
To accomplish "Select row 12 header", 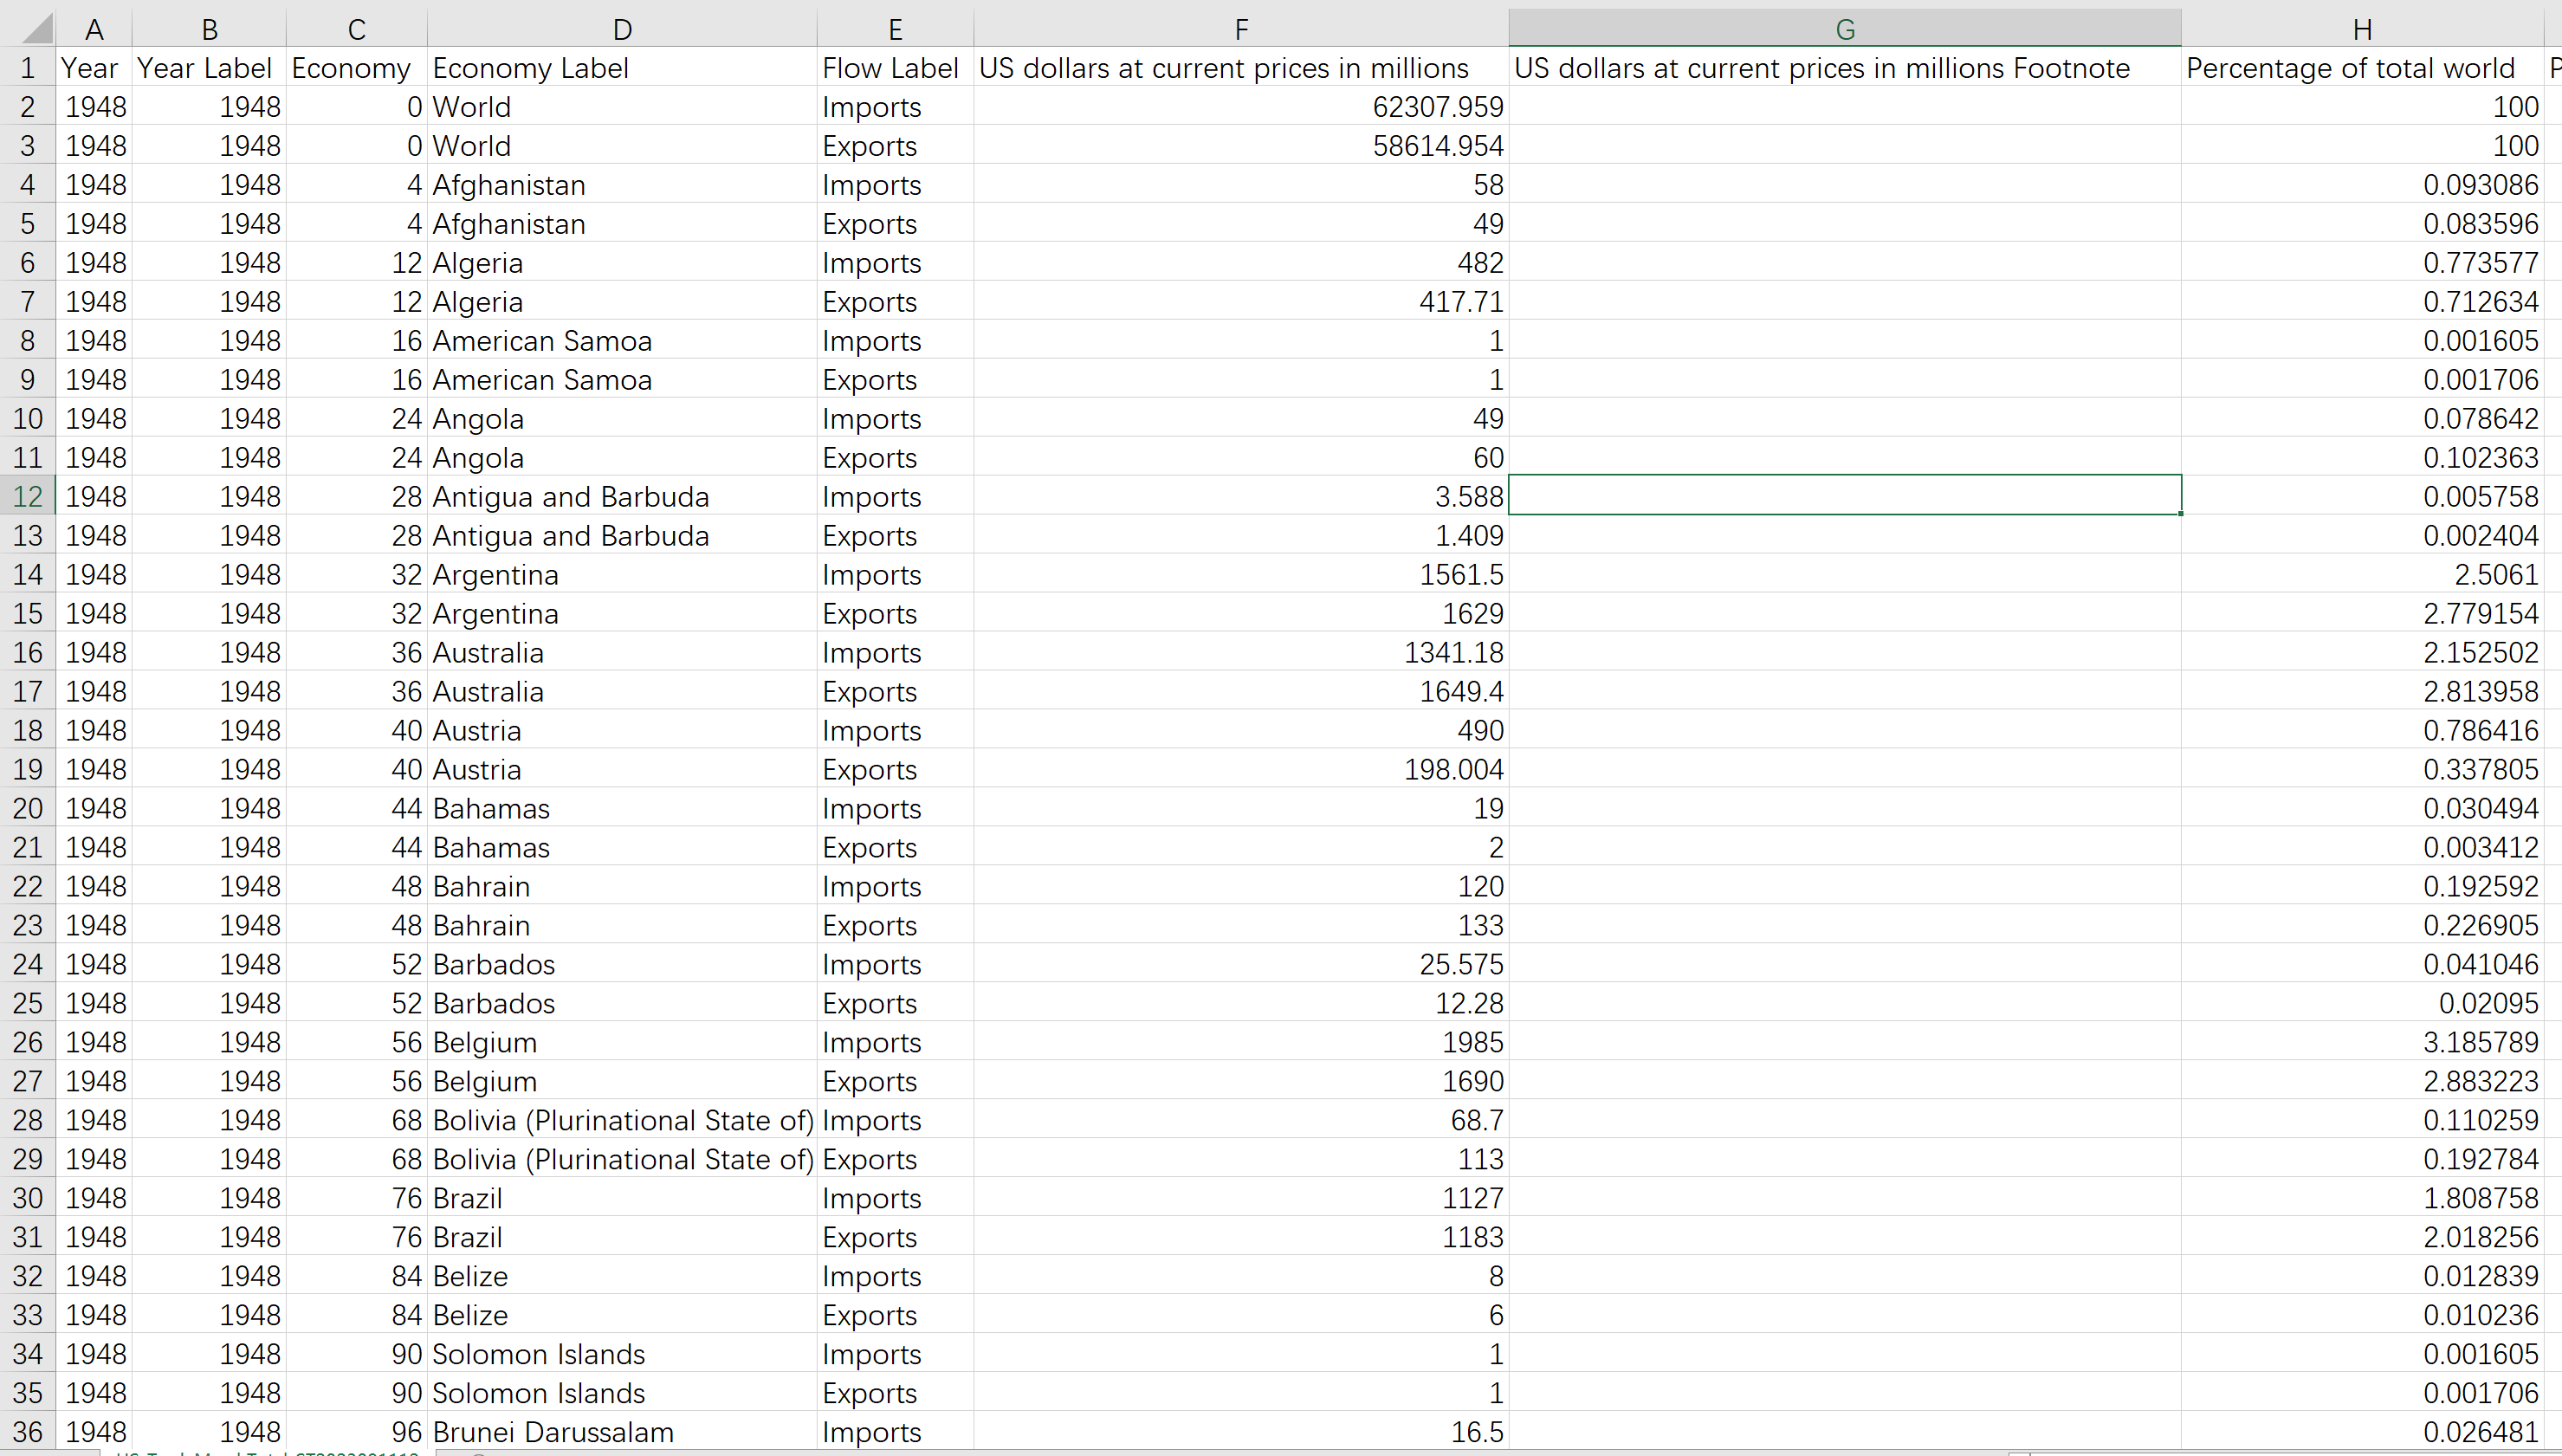I will [27, 497].
